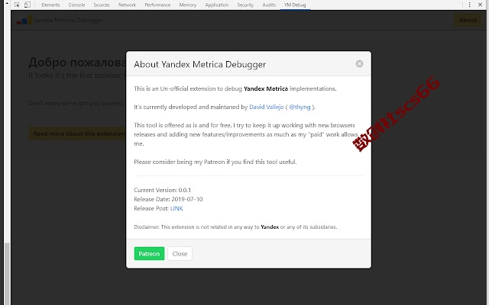The height and width of the screenshot is (305, 489).
Task: Go to the Performance tab
Action: (x=157, y=5)
